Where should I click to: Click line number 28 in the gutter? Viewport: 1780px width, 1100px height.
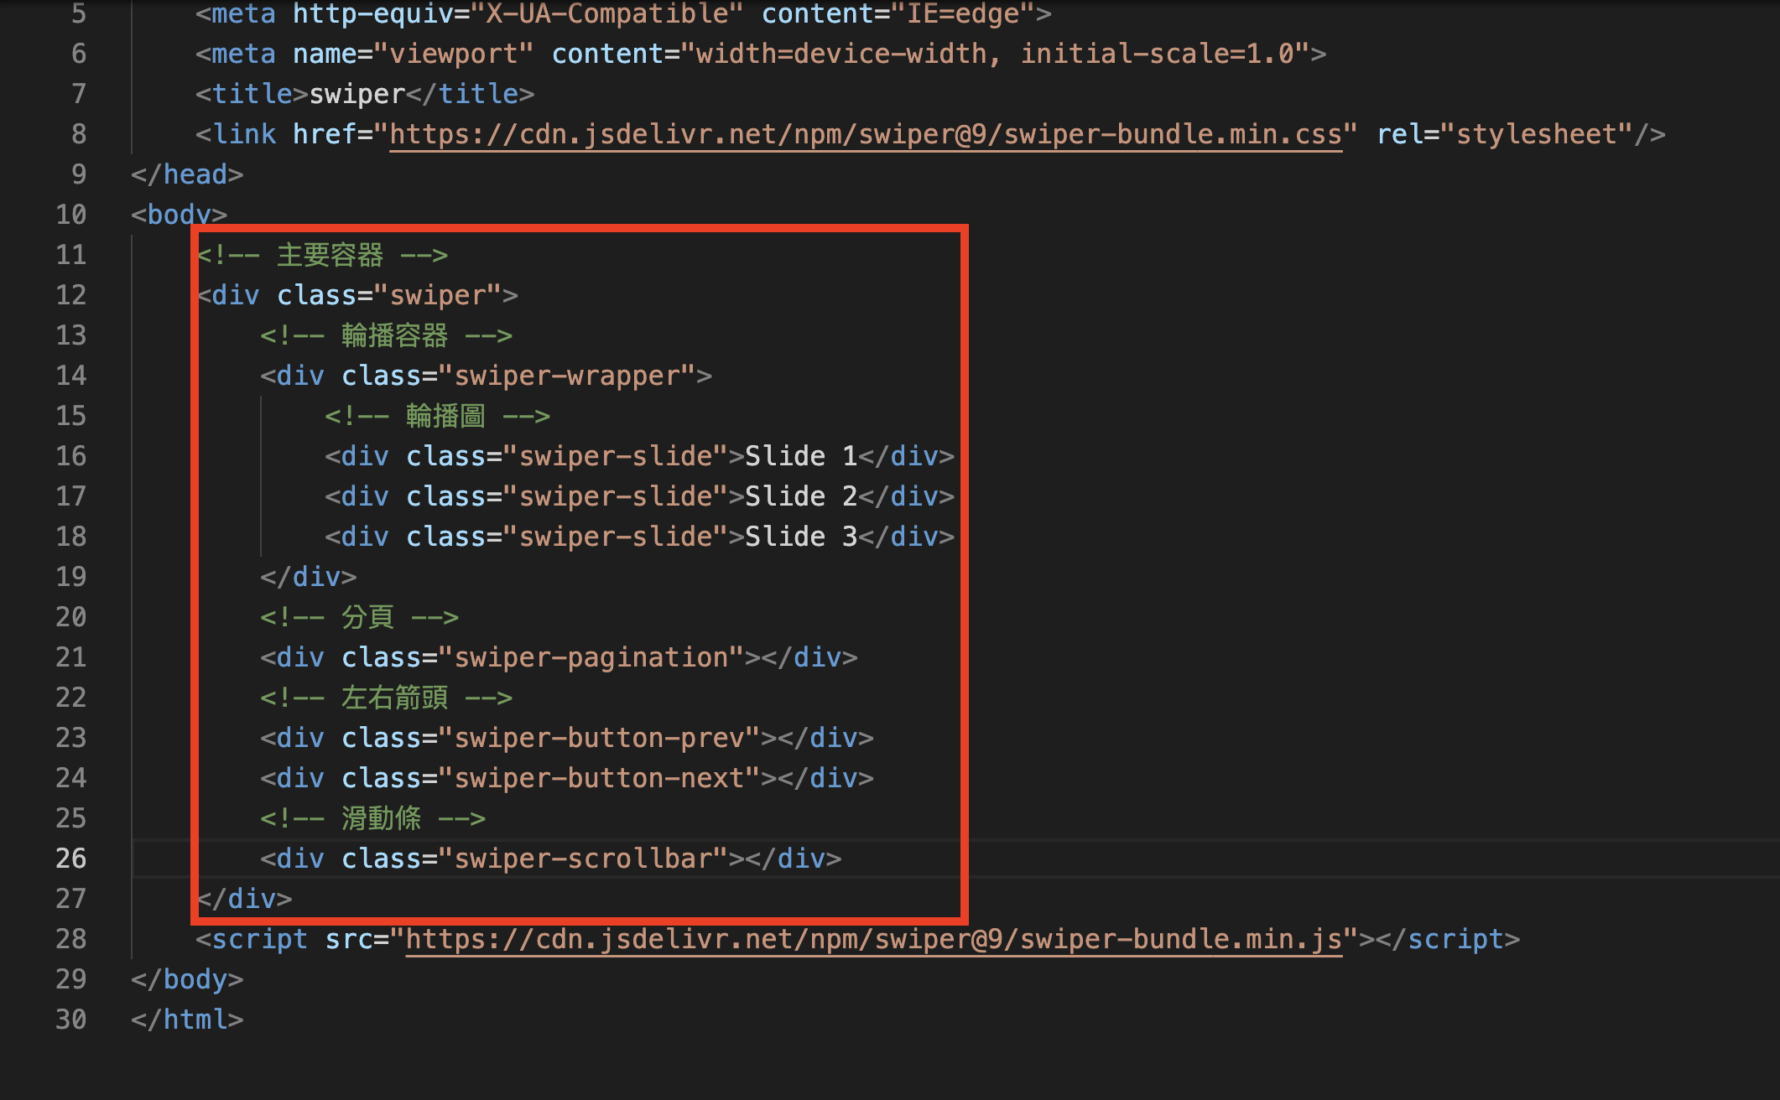[71, 939]
